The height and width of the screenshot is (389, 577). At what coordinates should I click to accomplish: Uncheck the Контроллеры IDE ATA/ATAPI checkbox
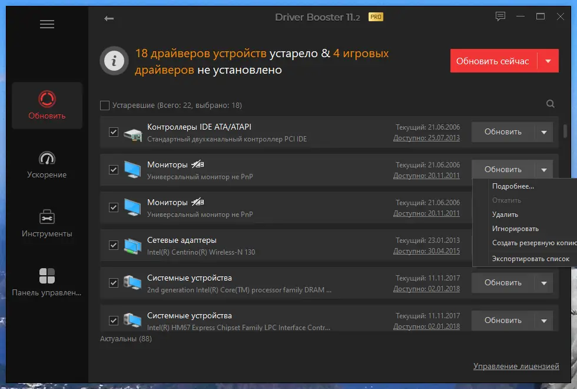click(x=114, y=132)
